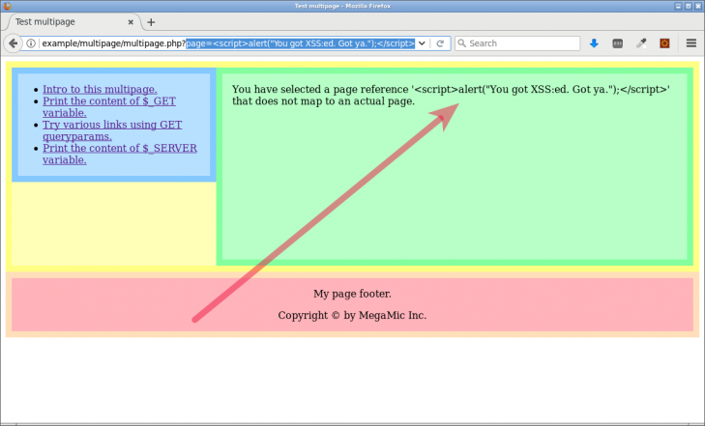
Task: Expand the address bar history dropdown
Action: pyautogui.click(x=422, y=43)
